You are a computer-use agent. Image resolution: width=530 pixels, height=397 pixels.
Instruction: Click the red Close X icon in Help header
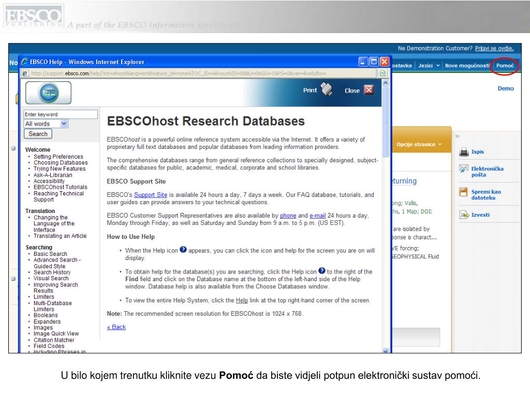[369, 90]
